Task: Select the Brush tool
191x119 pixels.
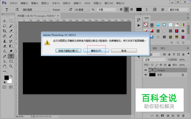Action: [11, 36]
